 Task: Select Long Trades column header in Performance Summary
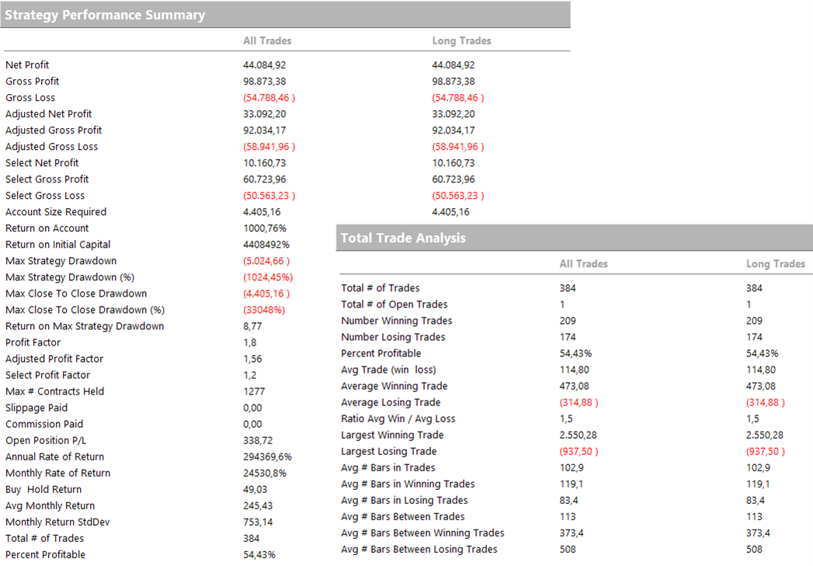point(461,40)
